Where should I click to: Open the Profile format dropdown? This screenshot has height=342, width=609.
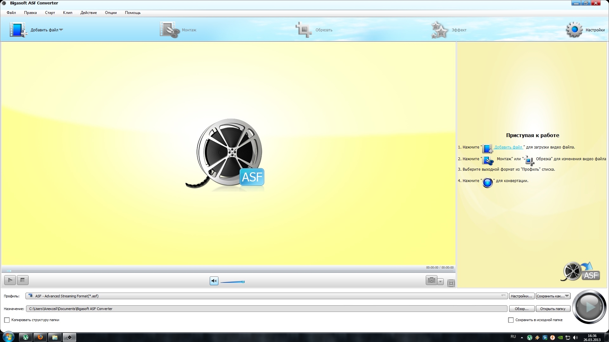pos(503,296)
